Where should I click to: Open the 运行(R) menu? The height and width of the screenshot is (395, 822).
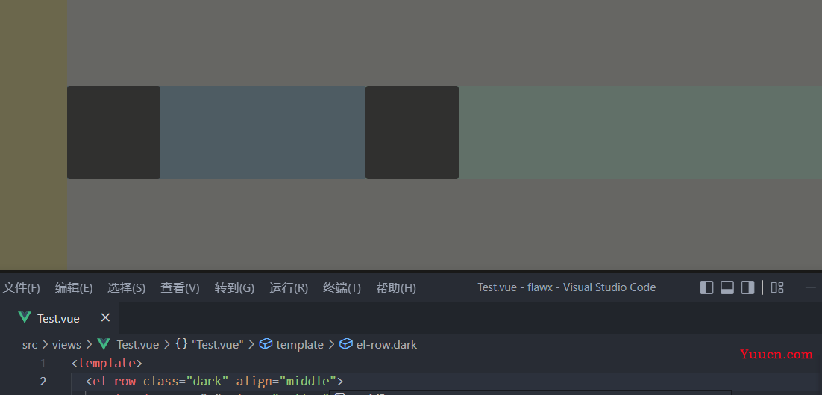(x=289, y=288)
